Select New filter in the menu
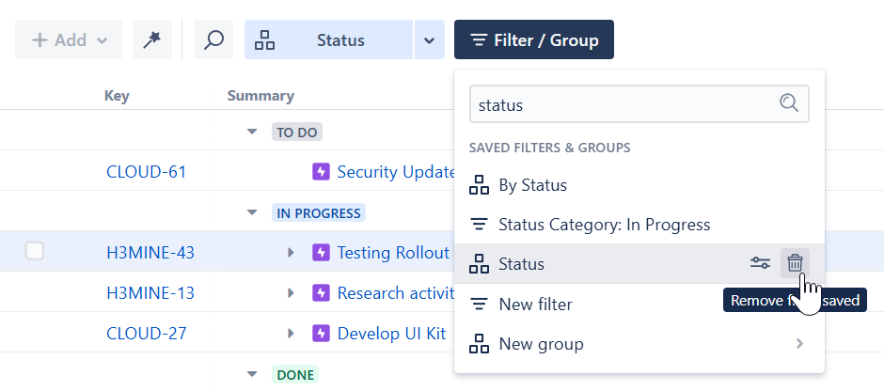The height and width of the screenshot is (391, 884). click(534, 305)
